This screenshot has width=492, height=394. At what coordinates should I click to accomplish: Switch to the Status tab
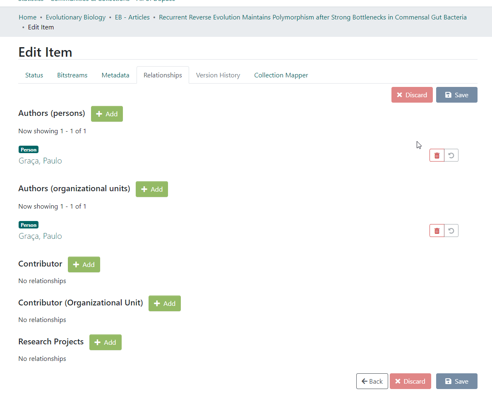pos(34,75)
